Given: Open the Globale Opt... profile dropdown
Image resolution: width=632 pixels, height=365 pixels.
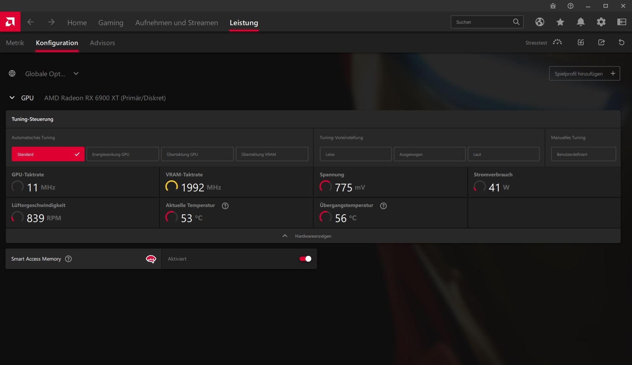Looking at the screenshot, I should [x=52, y=74].
